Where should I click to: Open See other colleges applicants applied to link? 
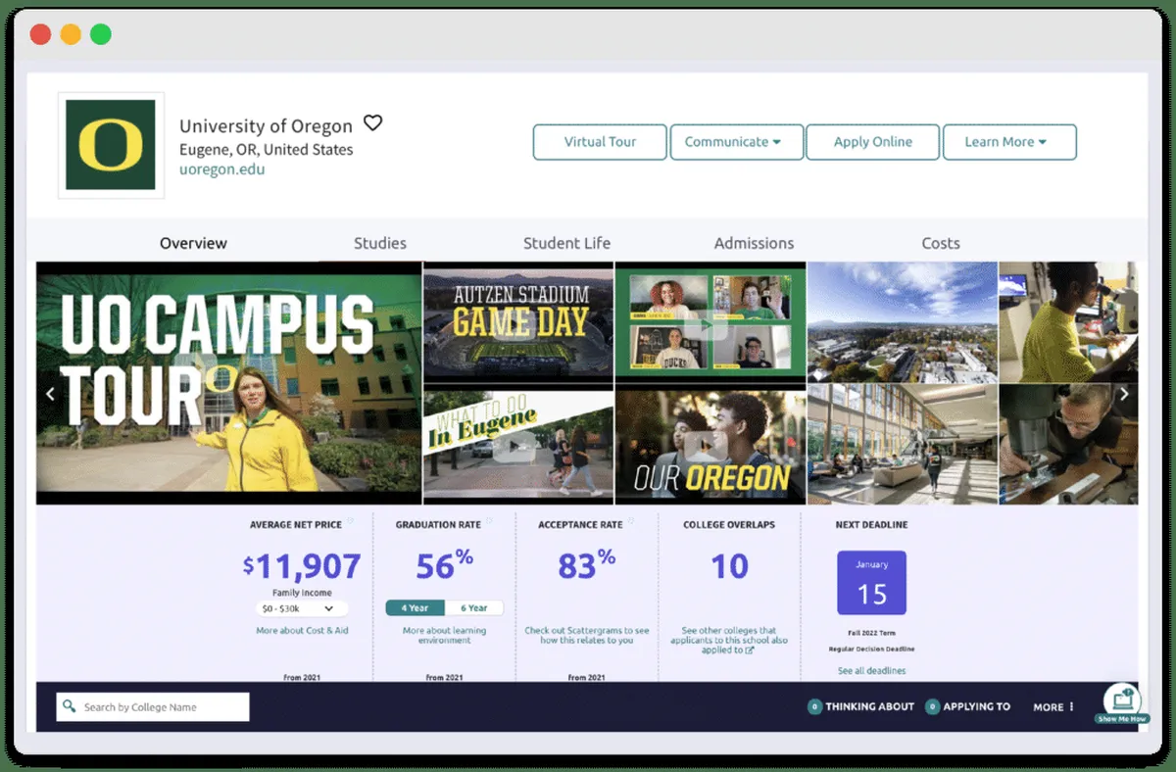[728, 640]
